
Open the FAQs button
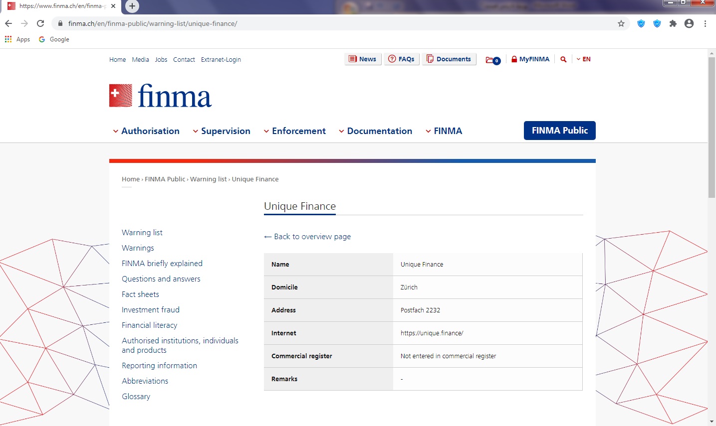click(x=402, y=59)
